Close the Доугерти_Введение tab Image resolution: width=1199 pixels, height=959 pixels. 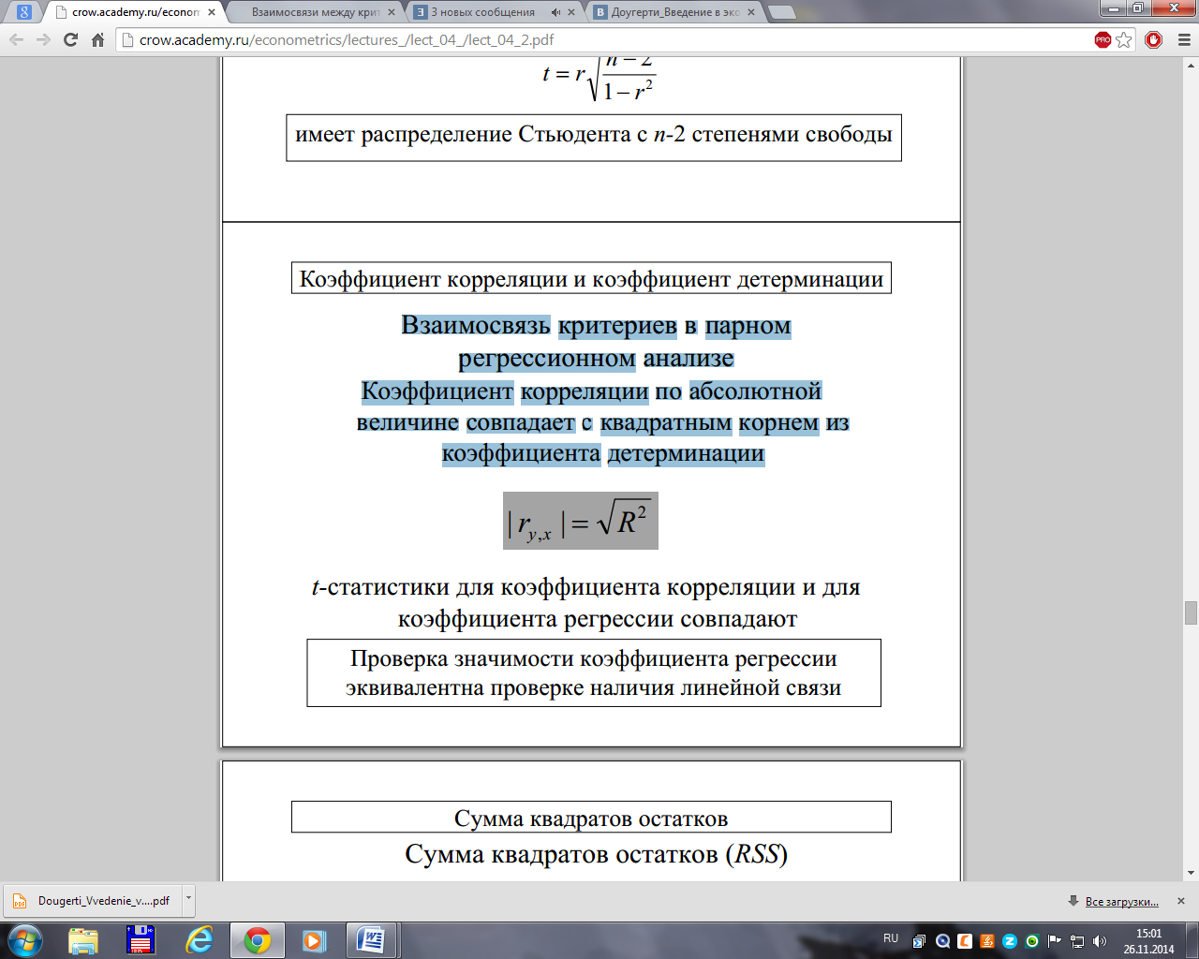(x=751, y=12)
